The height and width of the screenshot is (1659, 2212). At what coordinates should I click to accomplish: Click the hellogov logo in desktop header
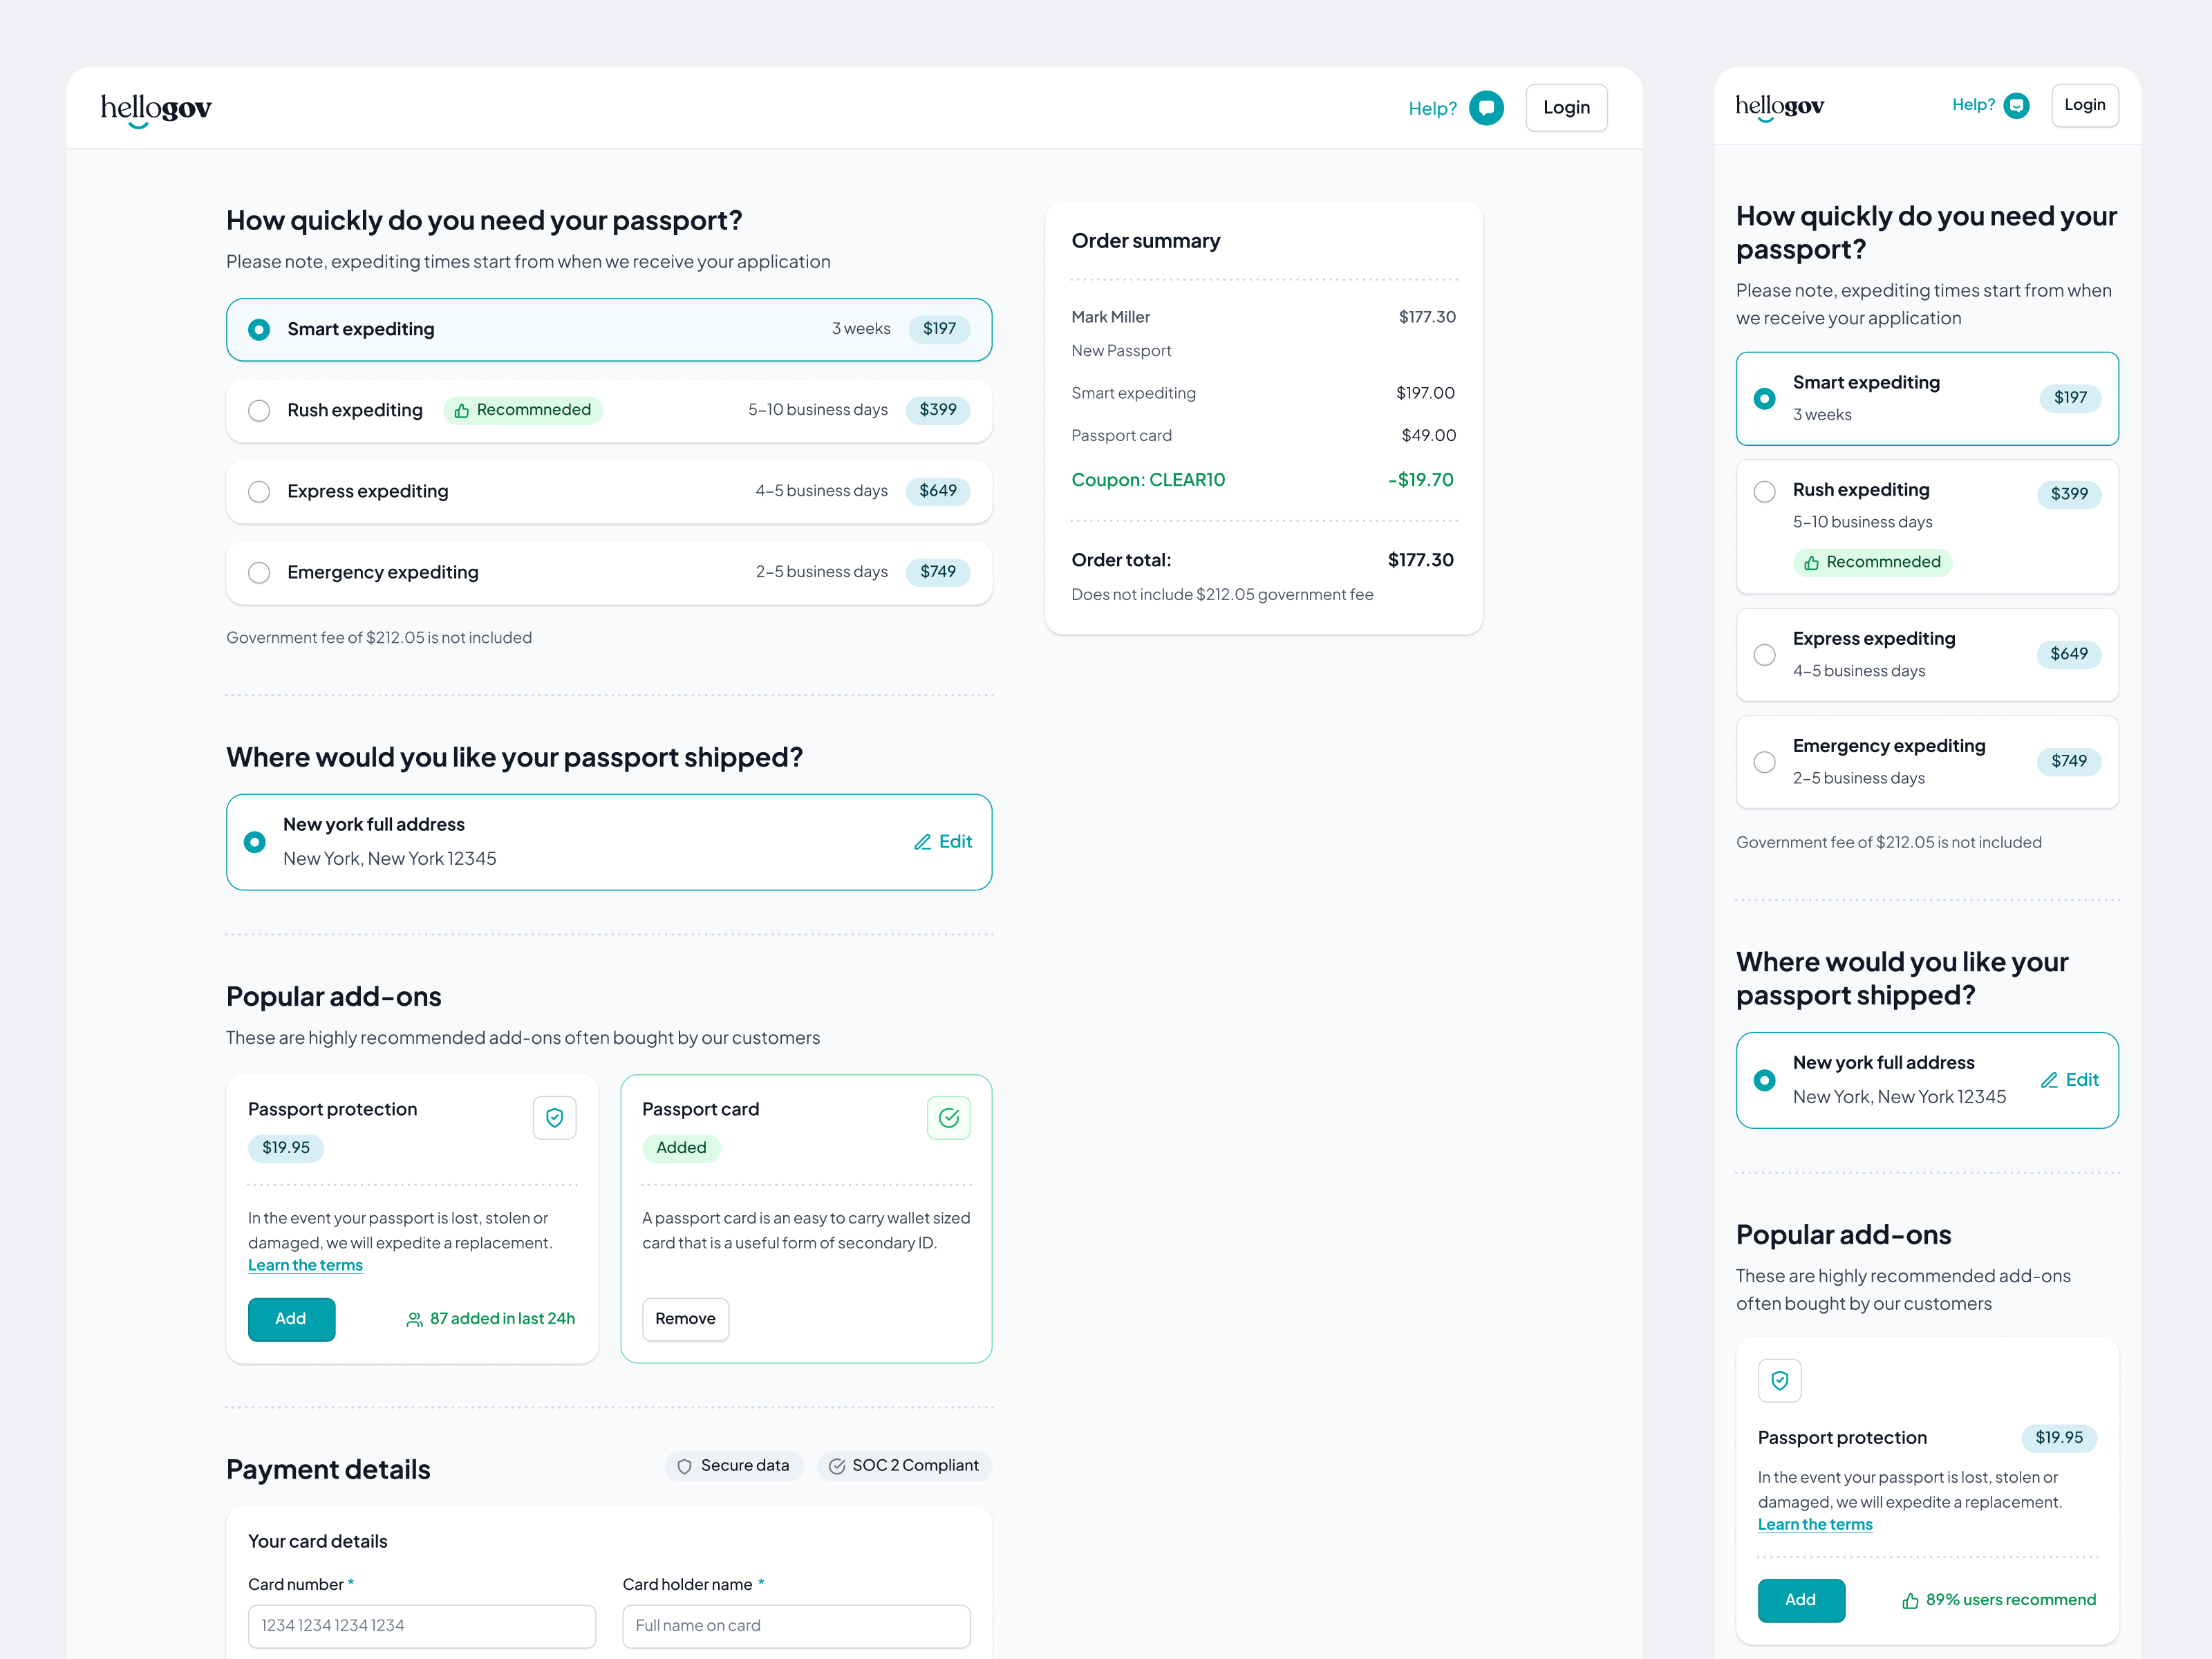coord(156,108)
